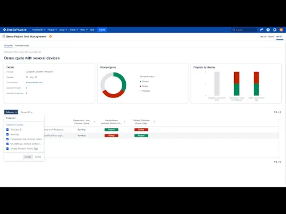Click Failed status in second row Smartphones
The height and width of the screenshot is (214, 286).
click(111, 136)
